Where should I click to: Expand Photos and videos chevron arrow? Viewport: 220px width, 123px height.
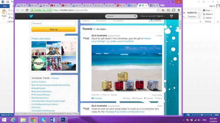click(75, 39)
